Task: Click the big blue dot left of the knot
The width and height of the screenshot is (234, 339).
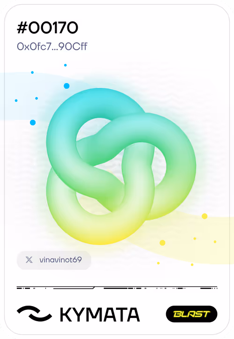Action: [33, 123]
